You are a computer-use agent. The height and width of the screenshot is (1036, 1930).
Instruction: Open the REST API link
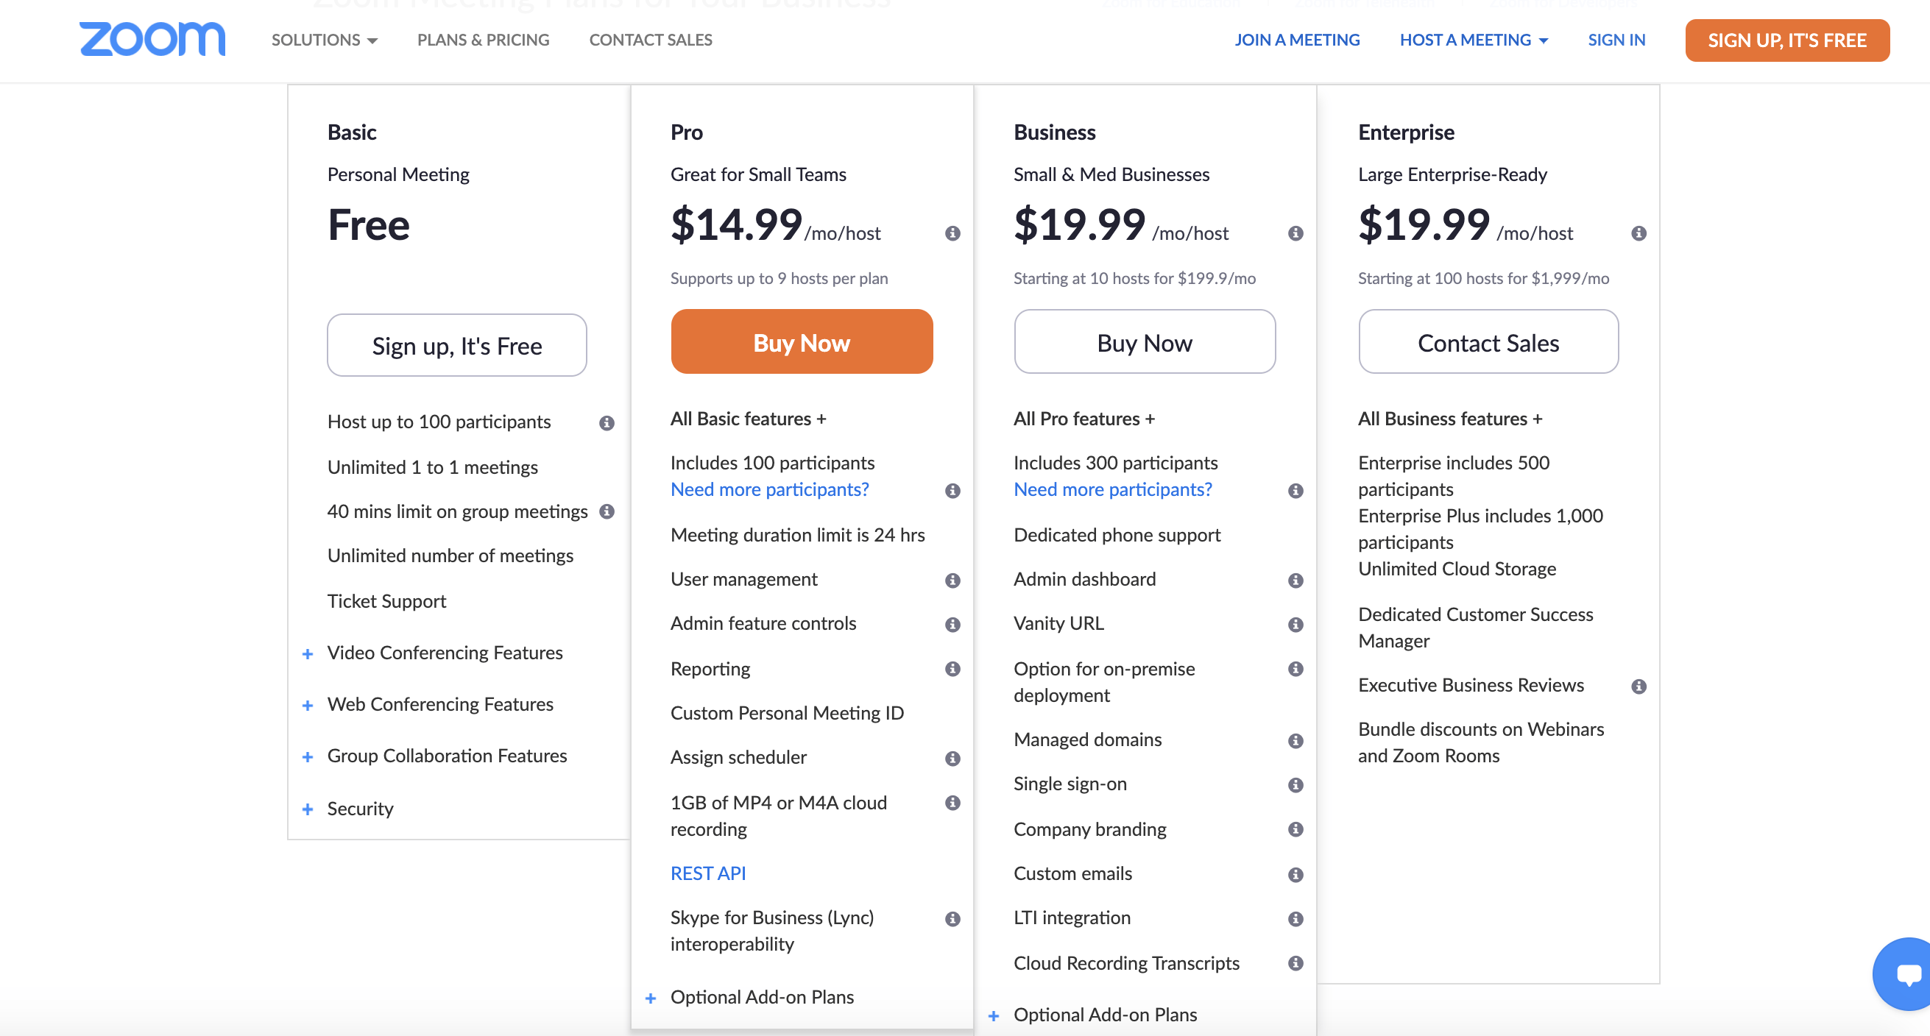coord(708,873)
